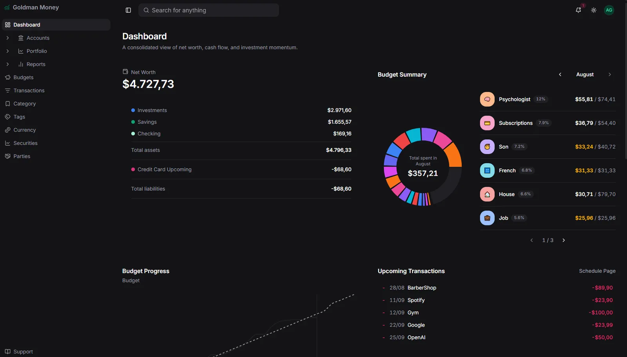This screenshot has height=357, width=627.
Task: Open the notifications bell
Action: [578, 10]
